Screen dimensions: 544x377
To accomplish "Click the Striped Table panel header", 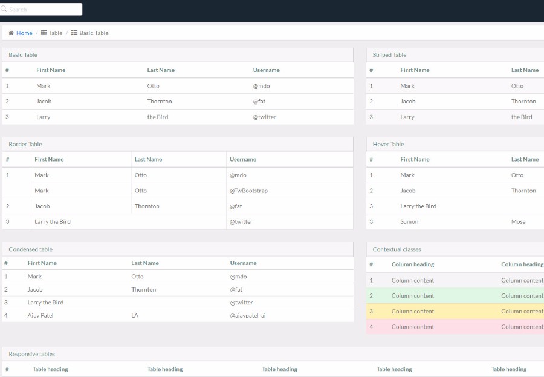I will tap(455, 55).
